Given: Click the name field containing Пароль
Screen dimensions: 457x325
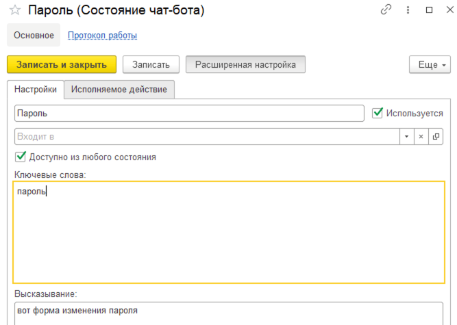Looking at the screenshot, I should point(189,113).
